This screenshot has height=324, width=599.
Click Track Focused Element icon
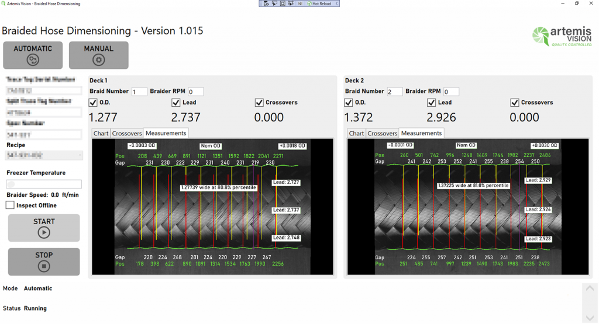[291, 4]
